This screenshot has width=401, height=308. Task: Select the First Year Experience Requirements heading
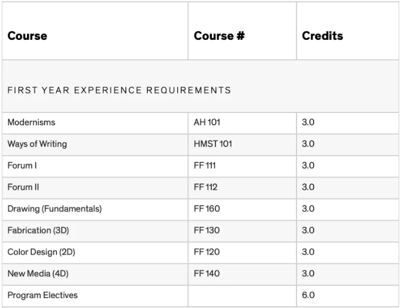pos(119,90)
